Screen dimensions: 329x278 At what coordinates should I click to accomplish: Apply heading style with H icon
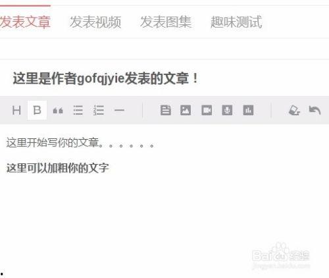16,110
